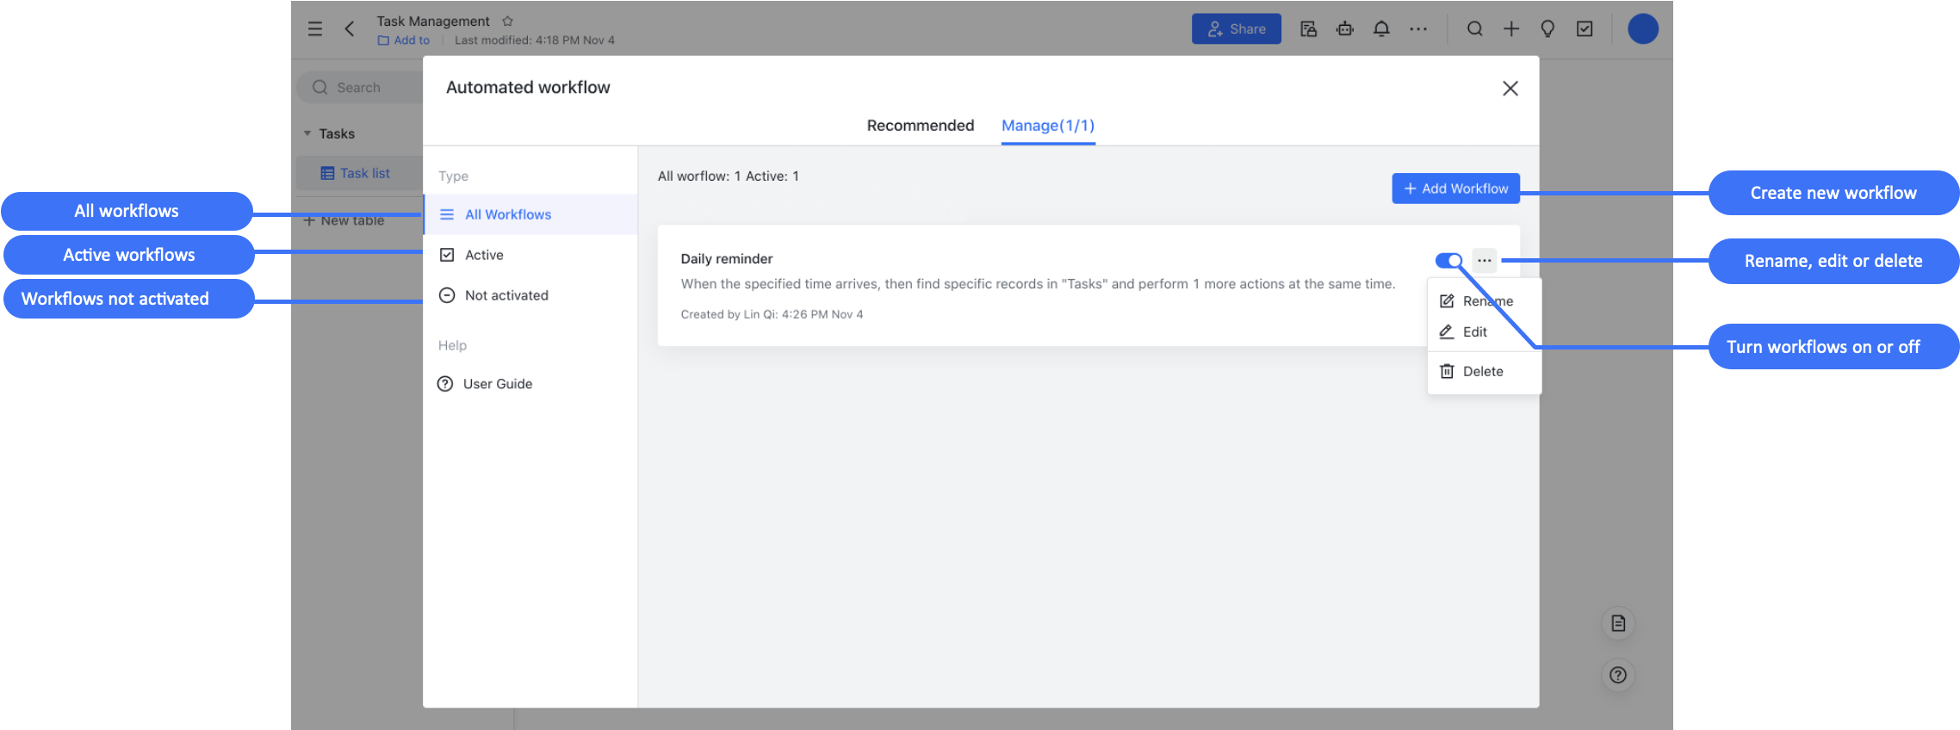Click the help question mark icon at bottom right
This screenshot has height=730, width=1960.
(1618, 675)
